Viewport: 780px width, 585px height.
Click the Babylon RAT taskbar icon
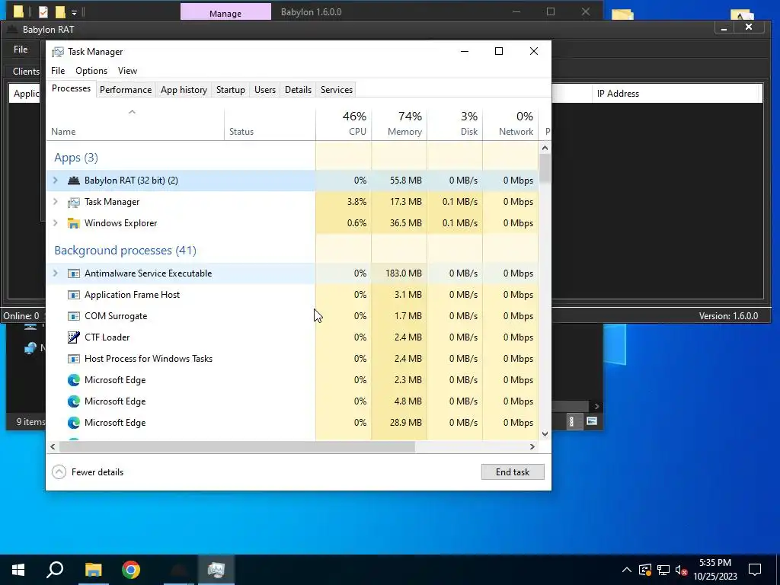pos(178,570)
